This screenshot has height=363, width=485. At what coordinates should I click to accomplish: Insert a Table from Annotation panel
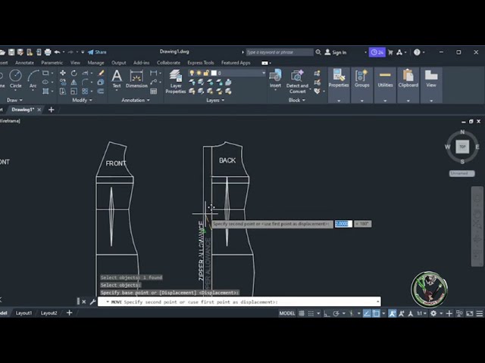tap(153, 92)
